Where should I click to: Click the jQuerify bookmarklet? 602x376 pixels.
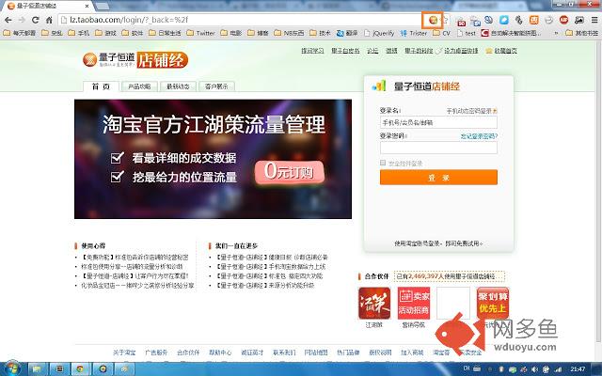[379, 34]
